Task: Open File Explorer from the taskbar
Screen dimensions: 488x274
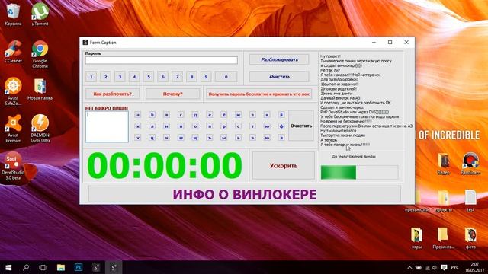Action: coord(61,267)
